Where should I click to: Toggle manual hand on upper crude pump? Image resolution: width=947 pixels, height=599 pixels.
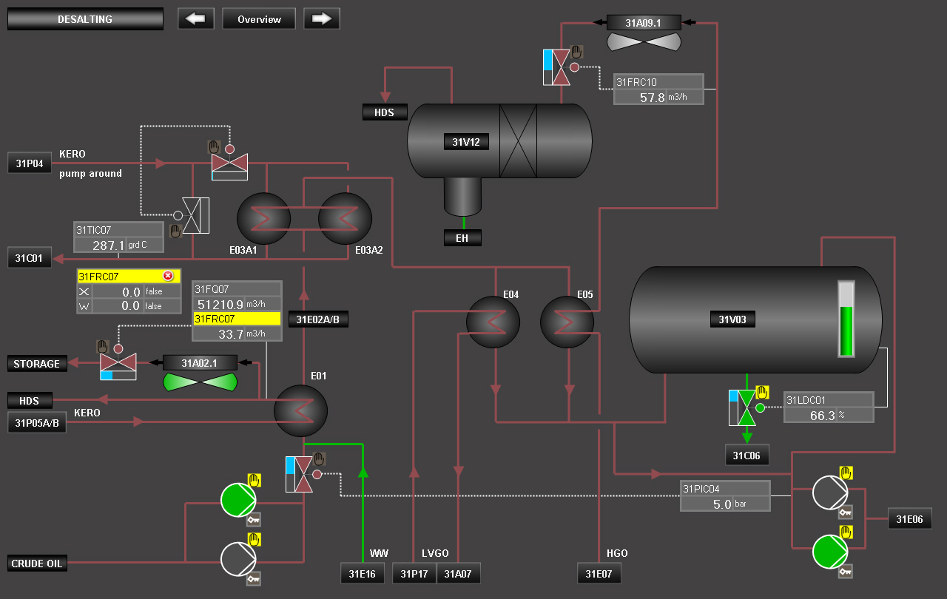point(254,481)
